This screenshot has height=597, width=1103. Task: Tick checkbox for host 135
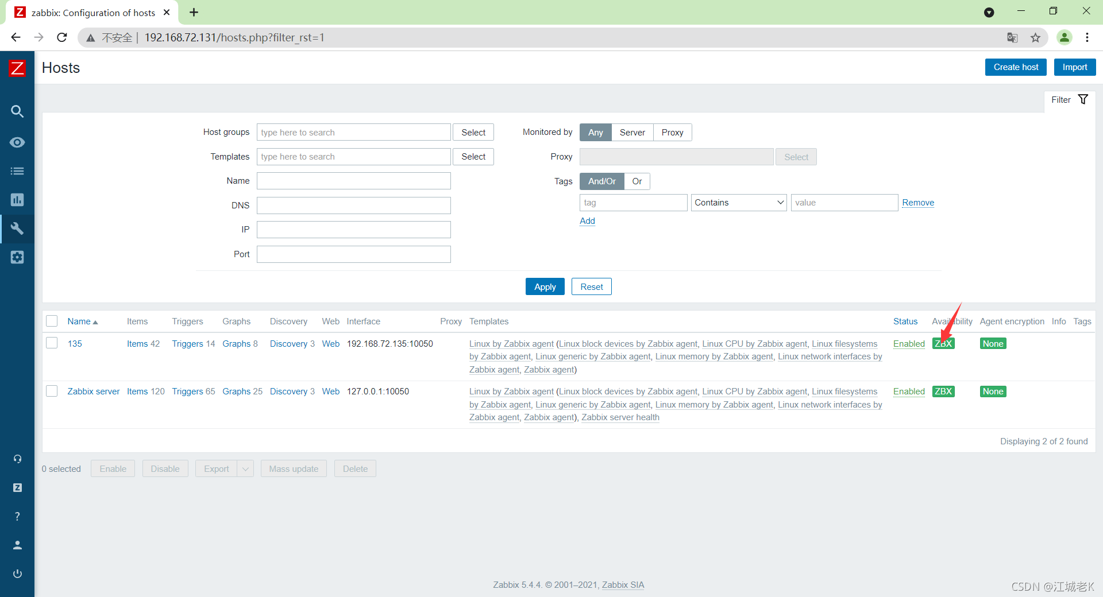[52, 343]
